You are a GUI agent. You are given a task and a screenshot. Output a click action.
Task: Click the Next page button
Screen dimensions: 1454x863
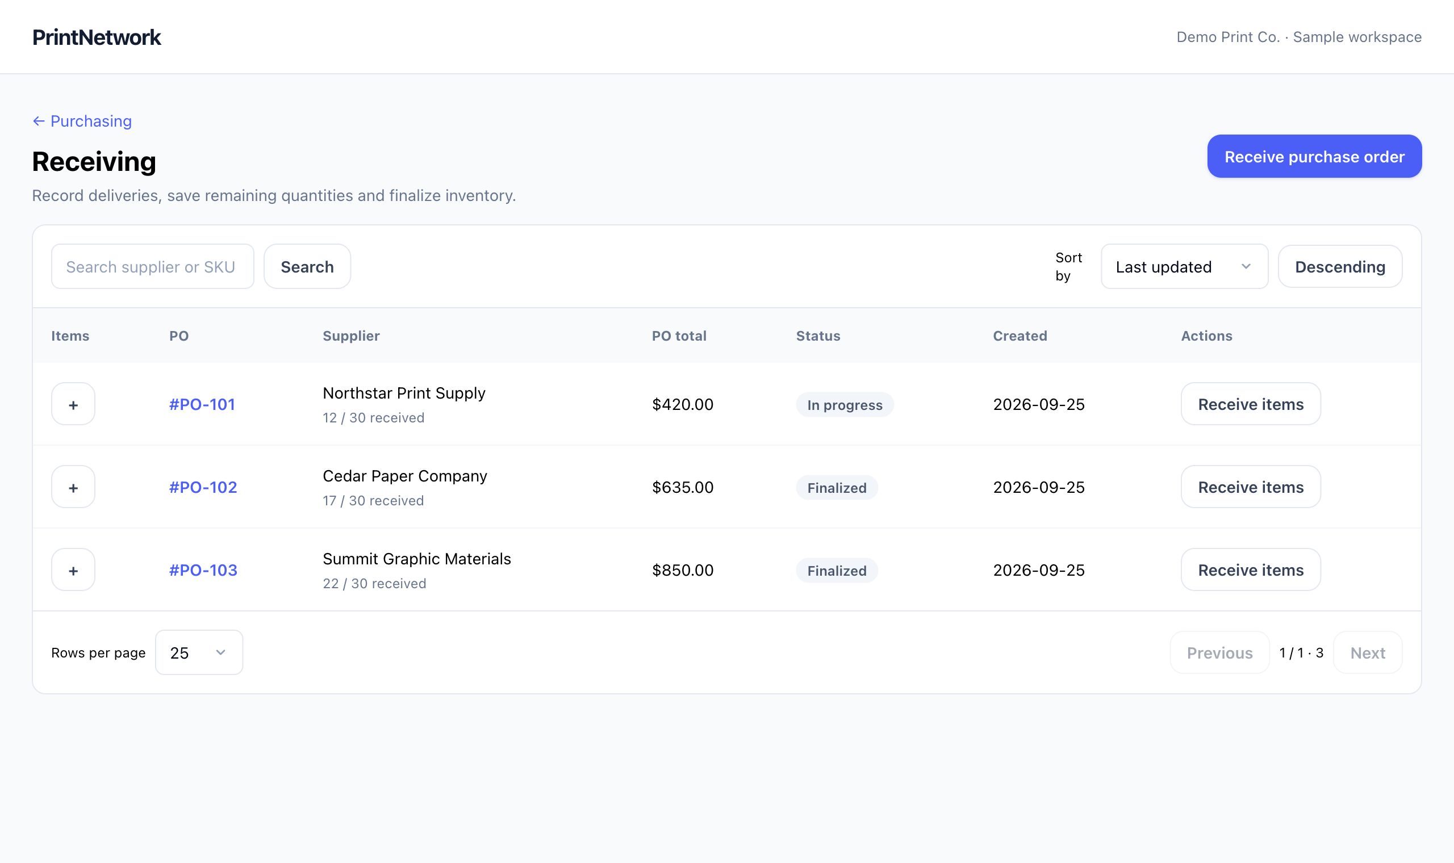point(1368,653)
